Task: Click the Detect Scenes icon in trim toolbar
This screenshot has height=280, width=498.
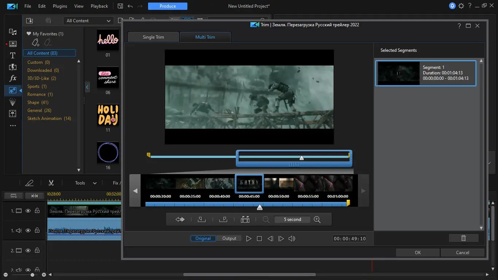Action: pyautogui.click(x=245, y=219)
